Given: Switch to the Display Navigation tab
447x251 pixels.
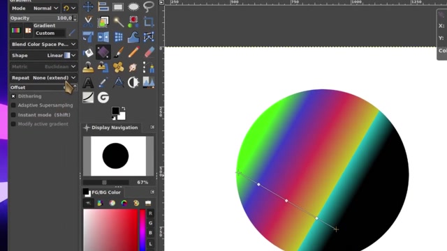Looking at the screenshot, I should (x=110, y=128).
